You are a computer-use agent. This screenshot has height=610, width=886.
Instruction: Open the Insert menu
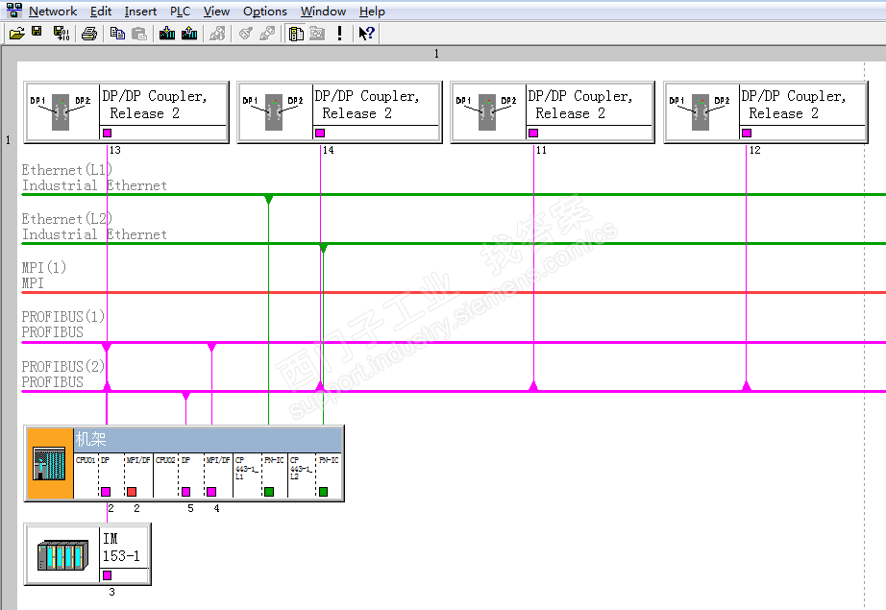point(140,12)
